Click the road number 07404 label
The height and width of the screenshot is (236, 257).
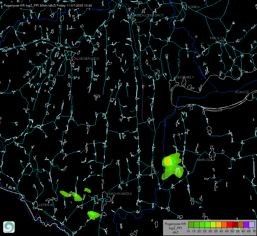click(60, 30)
